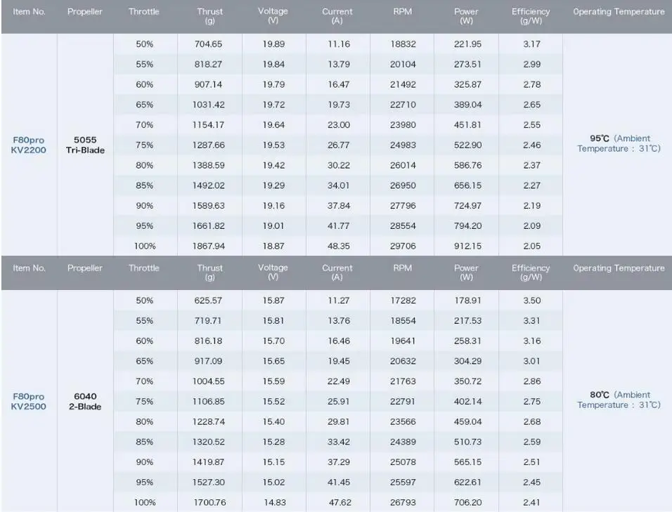This screenshot has height=512, width=672.
Task: Select the 5055 Tri-Blade propeller cell
Action: pyautogui.click(x=85, y=145)
